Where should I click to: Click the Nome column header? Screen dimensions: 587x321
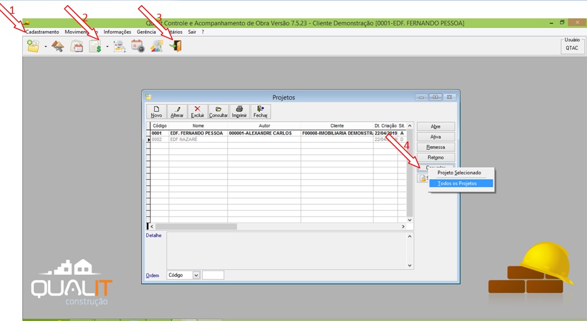point(198,126)
